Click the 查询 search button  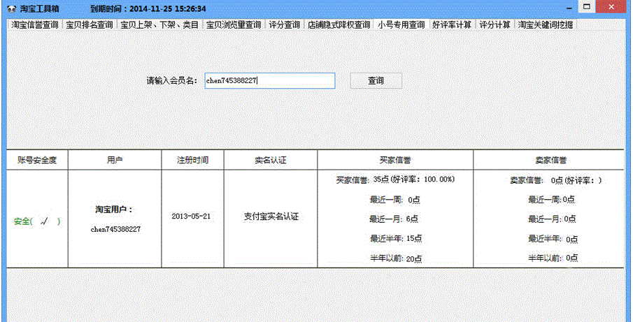pyautogui.click(x=376, y=80)
